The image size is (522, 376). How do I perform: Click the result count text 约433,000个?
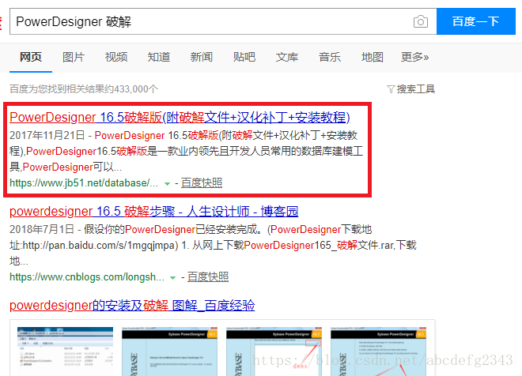pos(132,89)
